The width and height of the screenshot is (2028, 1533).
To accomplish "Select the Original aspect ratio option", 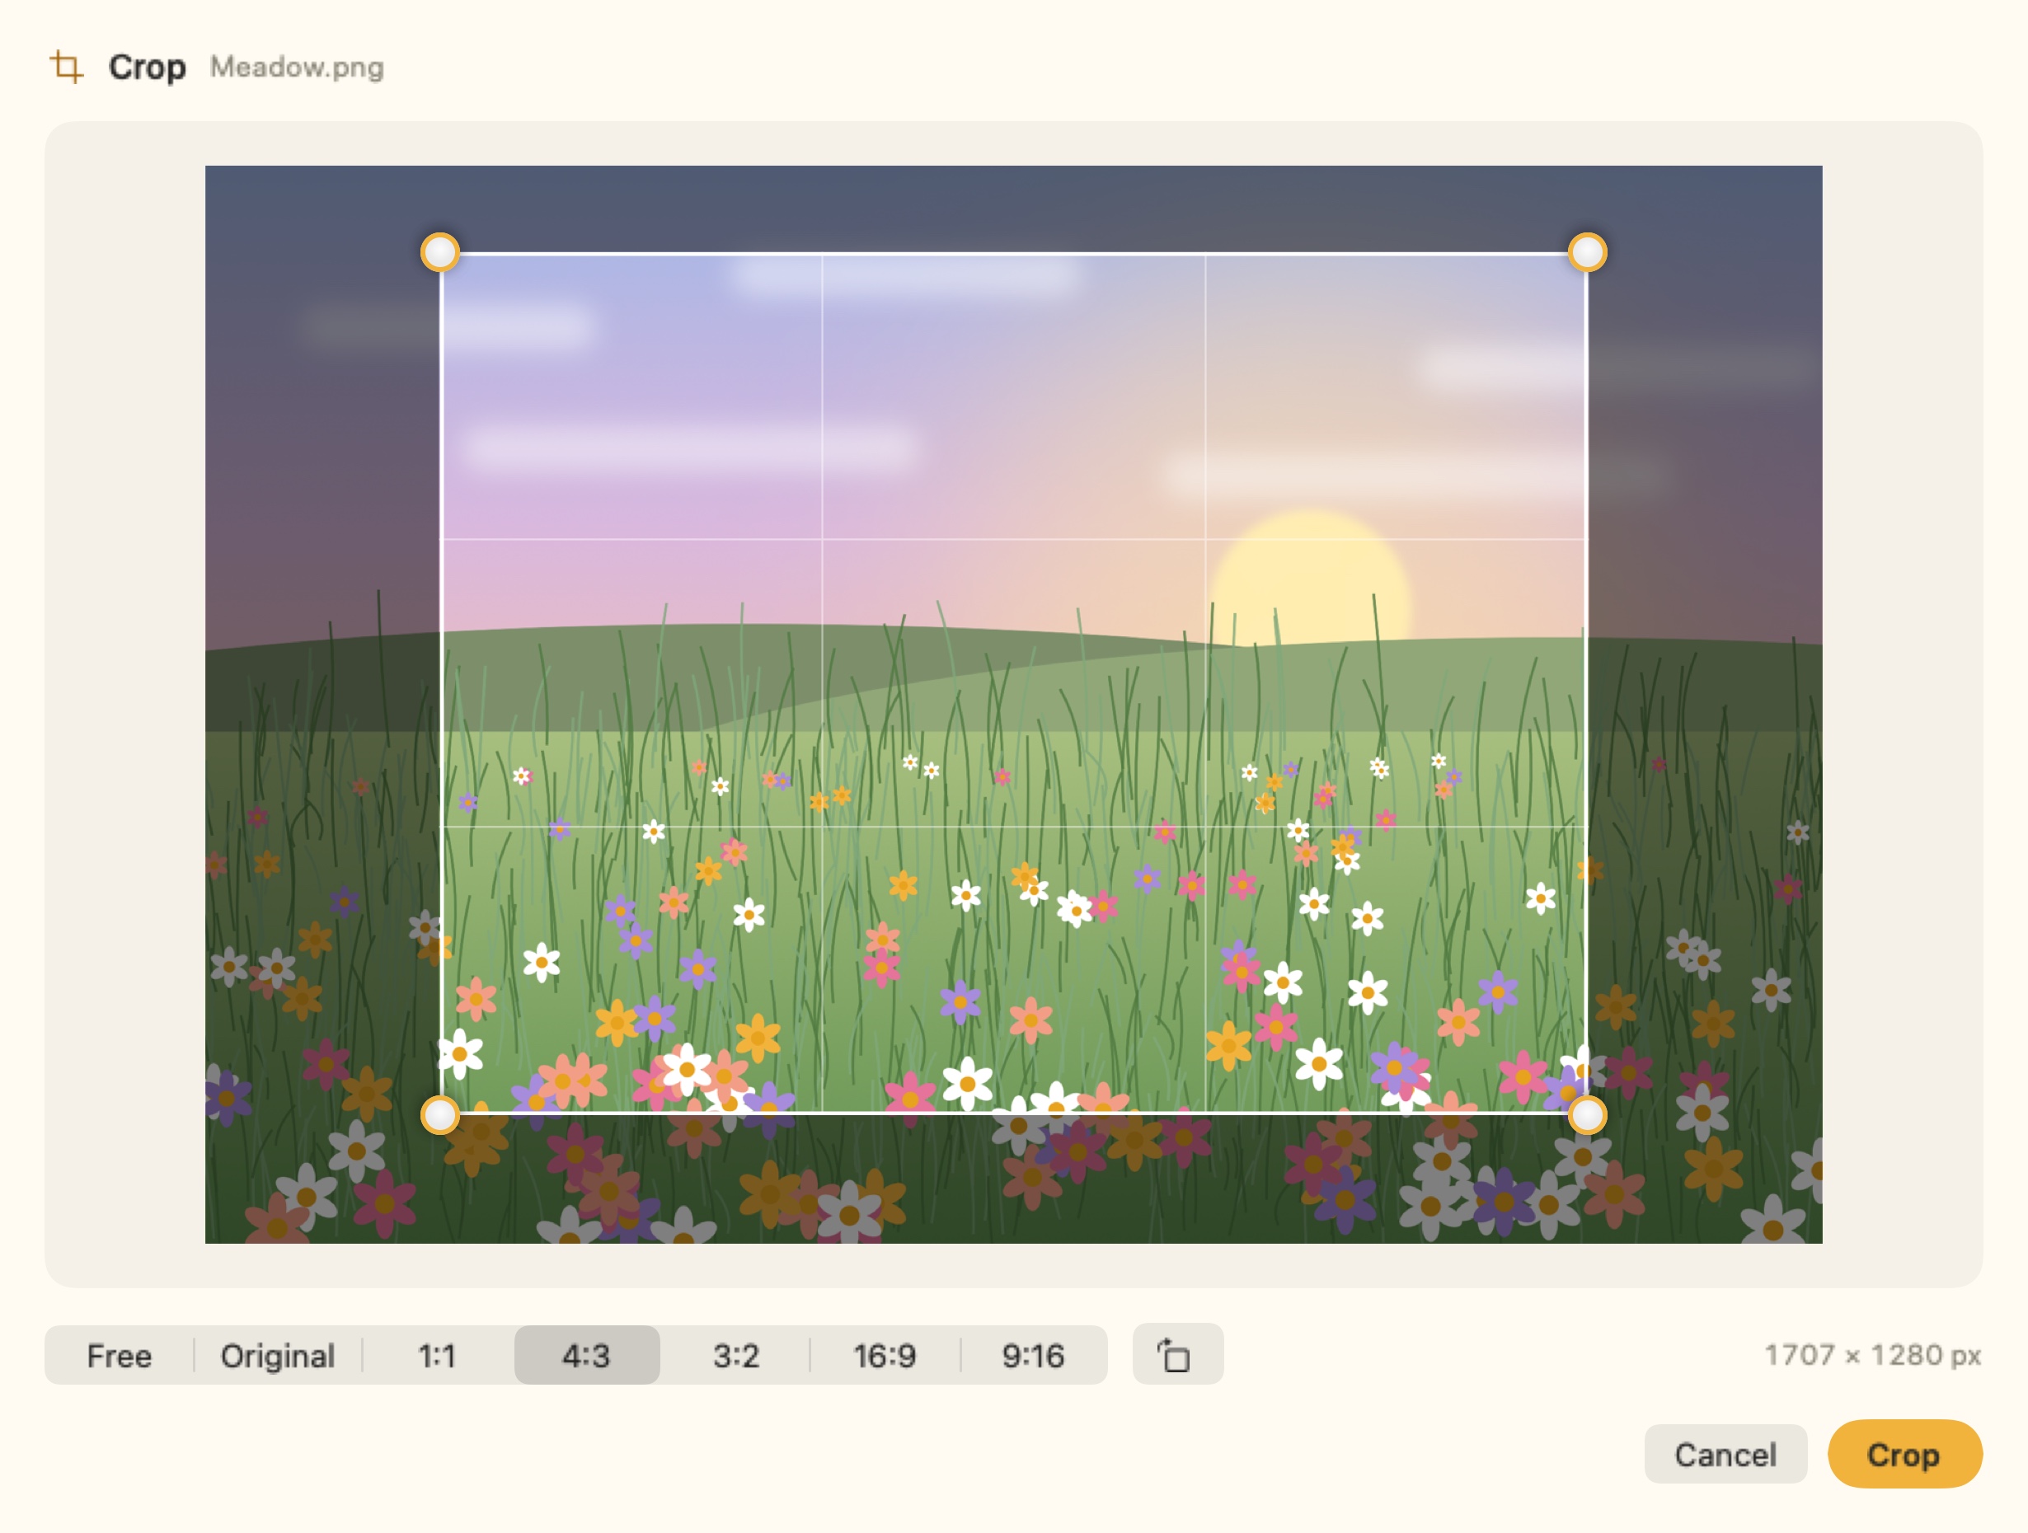I will pyautogui.click(x=278, y=1355).
